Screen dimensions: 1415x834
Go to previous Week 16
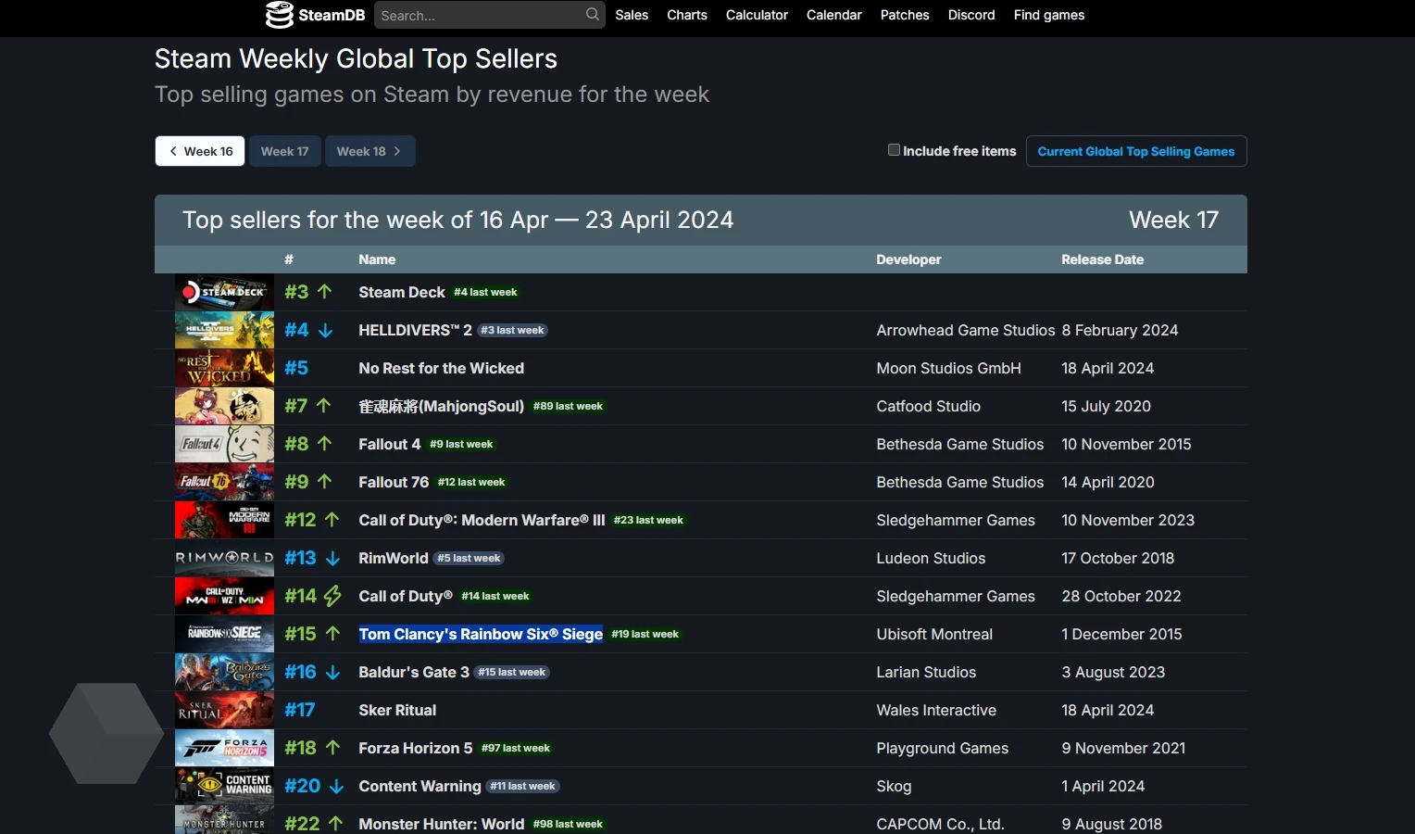(x=200, y=151)
